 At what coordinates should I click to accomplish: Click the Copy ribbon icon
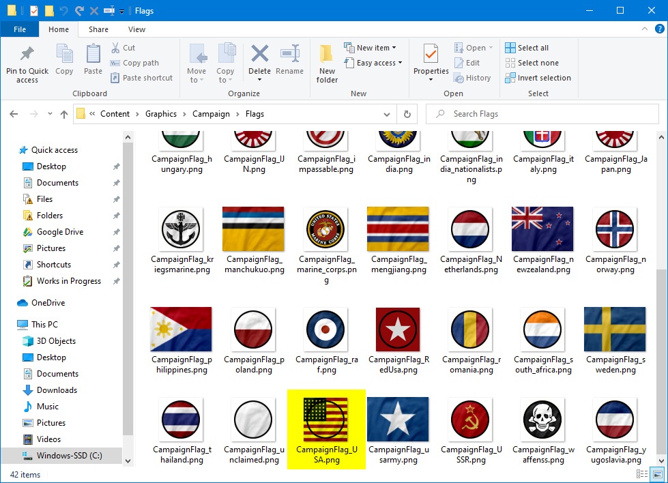(x=64, y=54)
